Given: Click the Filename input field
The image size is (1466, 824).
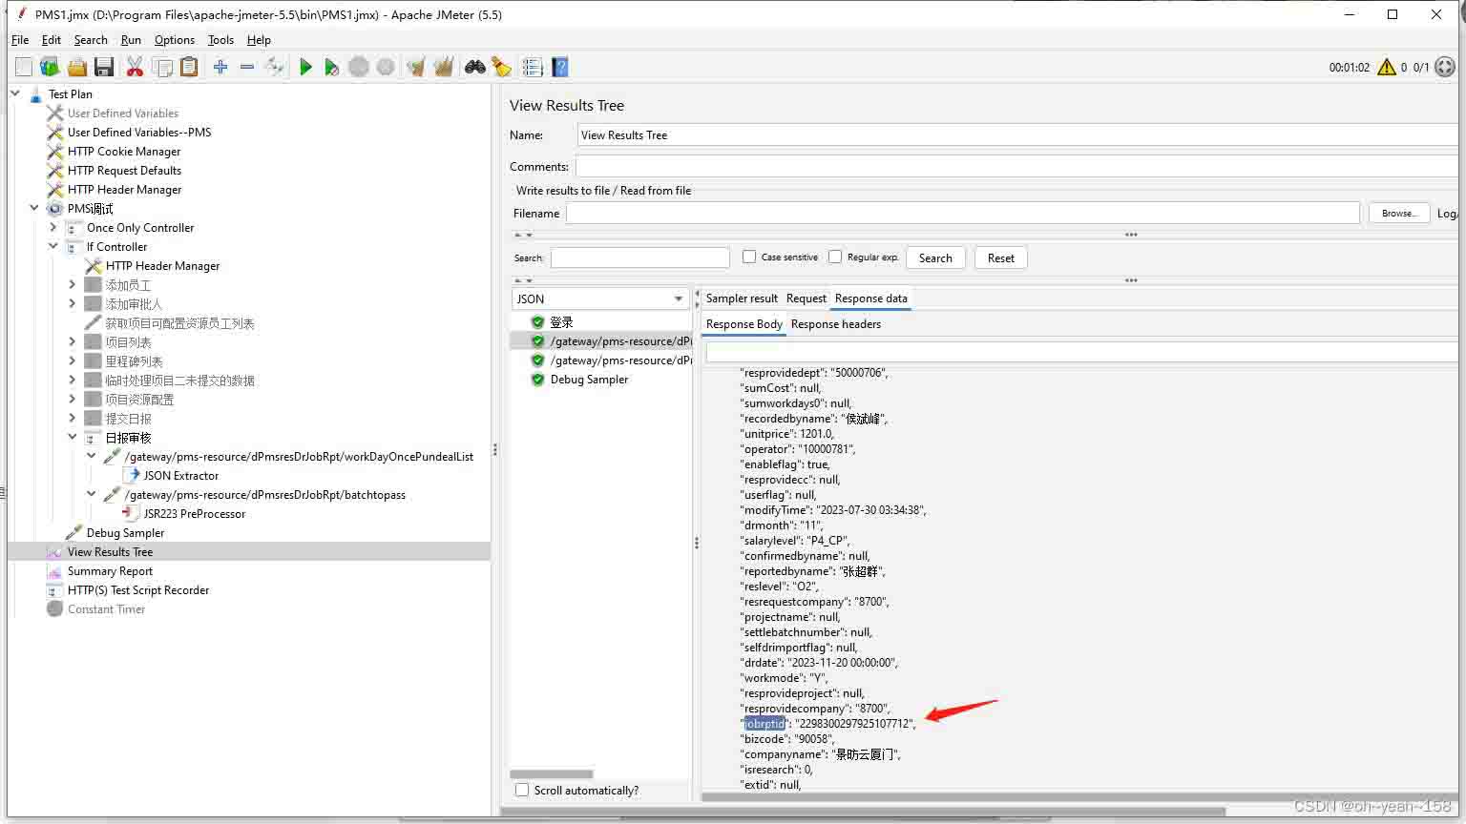Looking at the screenshot, I should coord(962,213).
